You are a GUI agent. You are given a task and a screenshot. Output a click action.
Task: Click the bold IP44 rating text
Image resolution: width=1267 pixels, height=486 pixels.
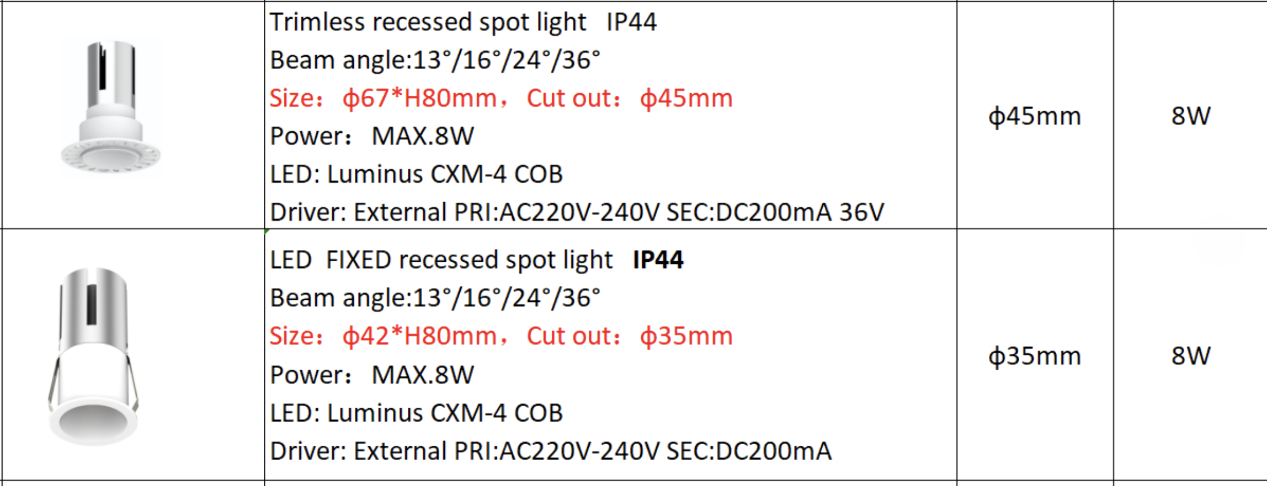pos(658,260)
